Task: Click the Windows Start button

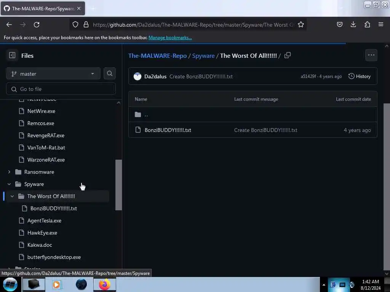Action: (10, 284)
